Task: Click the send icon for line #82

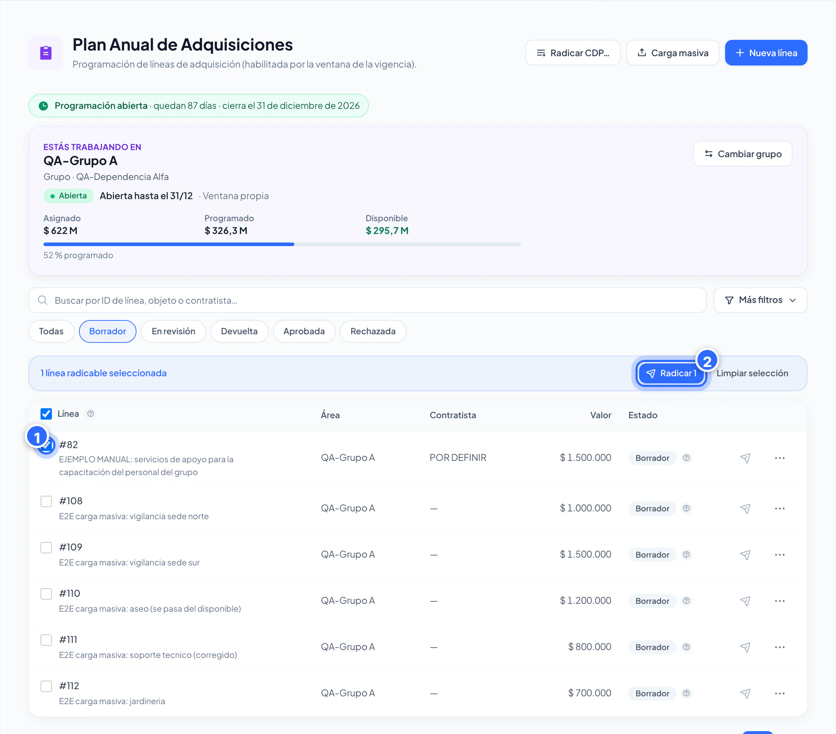Action: pos(745,458)
